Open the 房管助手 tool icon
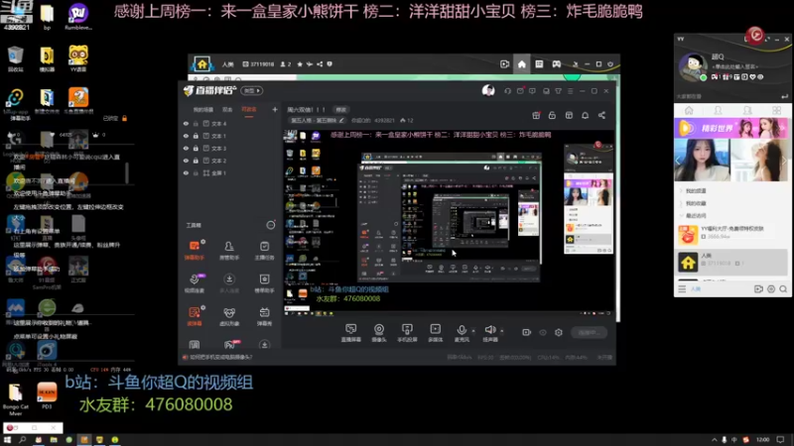Image resolution: width=794 pixels, height=446 pixels. coord(229,251)
